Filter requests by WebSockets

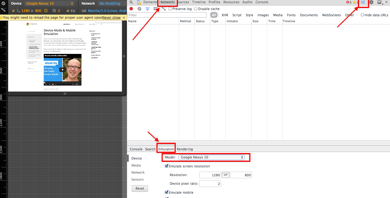(331, 15)
